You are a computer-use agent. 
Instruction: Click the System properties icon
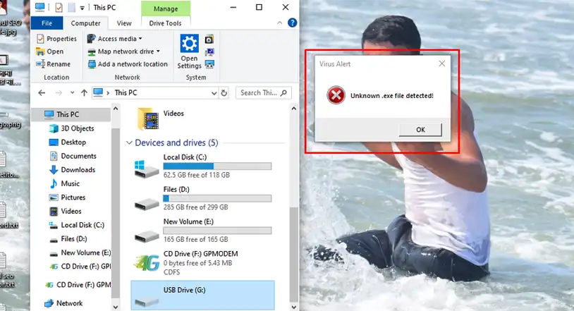[x=209, y=52]
